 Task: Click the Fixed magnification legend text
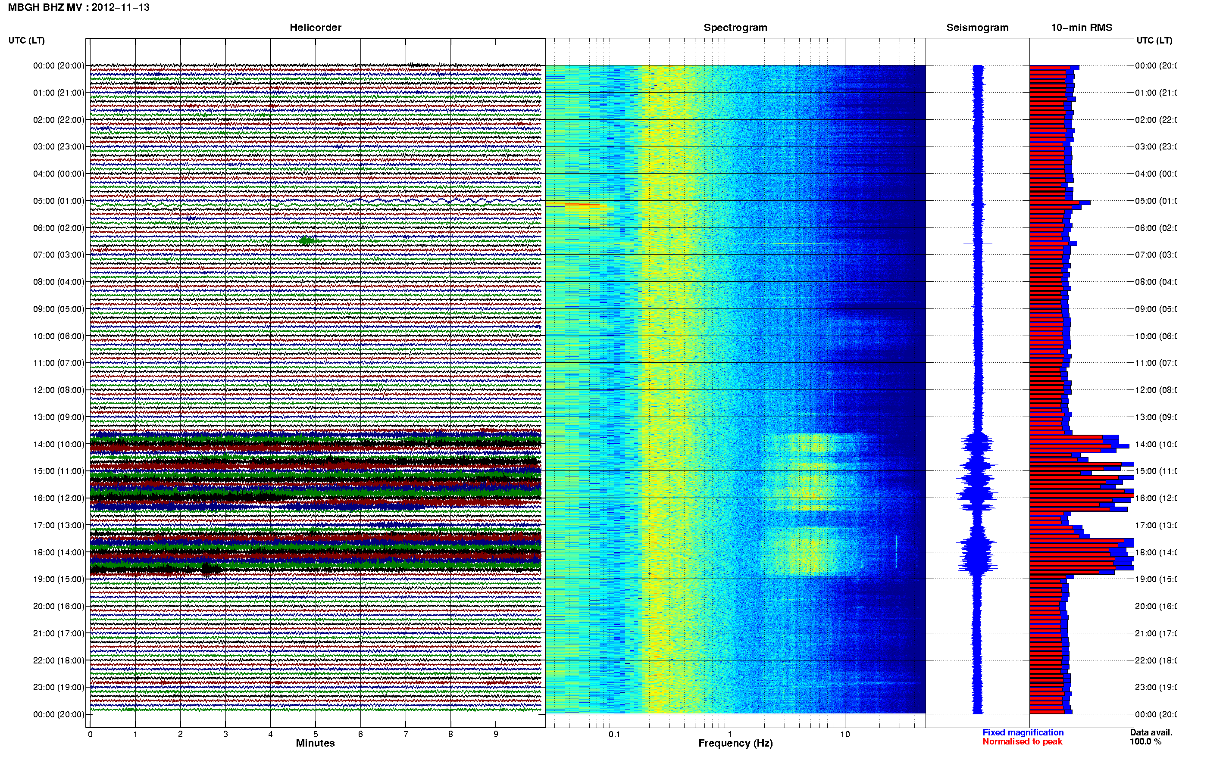coord(1023,732)
